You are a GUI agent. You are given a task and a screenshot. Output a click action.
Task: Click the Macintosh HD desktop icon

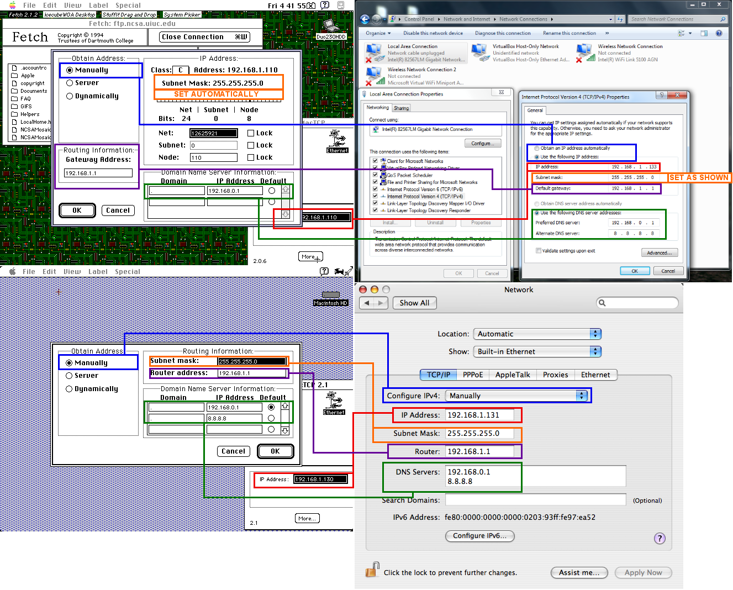click(331, 298)
